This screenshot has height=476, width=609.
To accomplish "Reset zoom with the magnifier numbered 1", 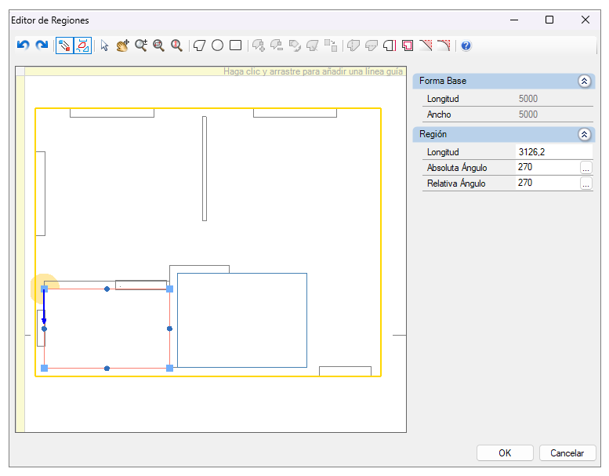I will tap(176, 45).
